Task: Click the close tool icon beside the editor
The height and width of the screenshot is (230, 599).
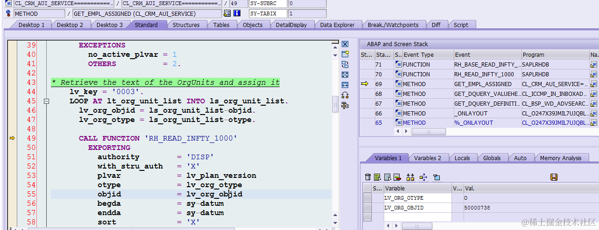Action: (345, 44)
